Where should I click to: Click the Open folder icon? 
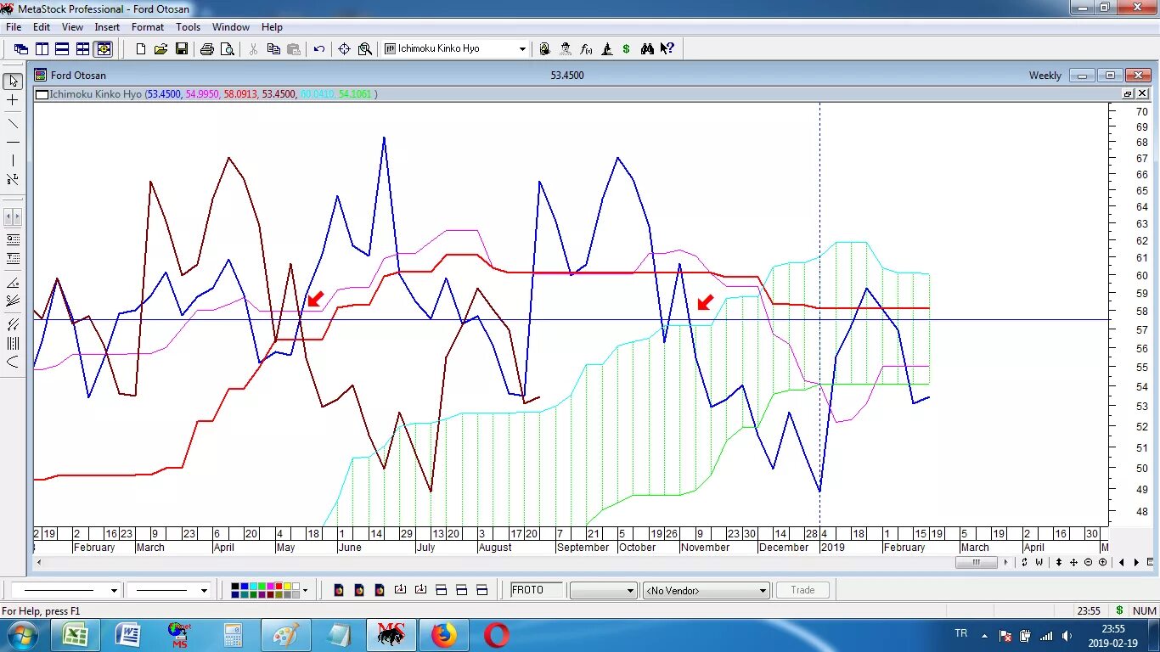pyautogui.click(x=161, y=49)
